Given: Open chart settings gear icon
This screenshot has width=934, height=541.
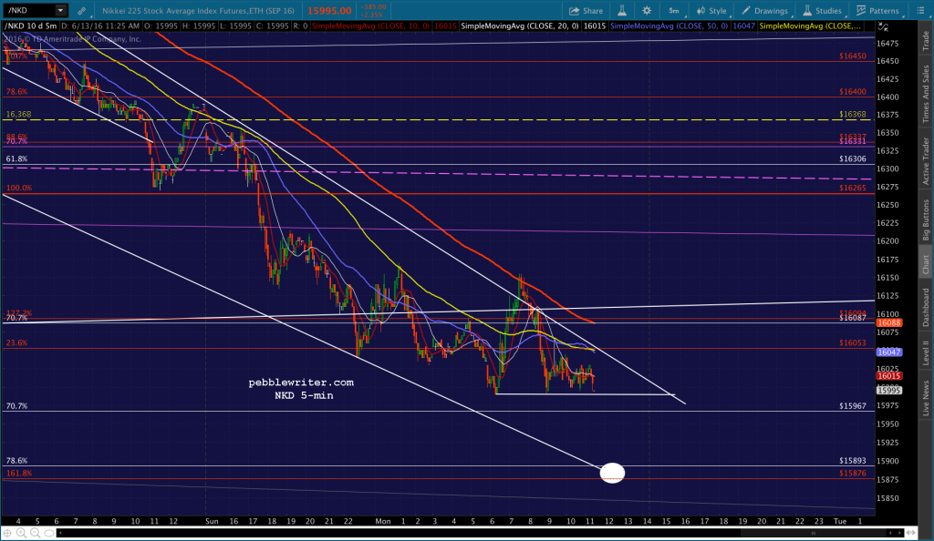Looking at the screenshot, I should coord(647,11).
